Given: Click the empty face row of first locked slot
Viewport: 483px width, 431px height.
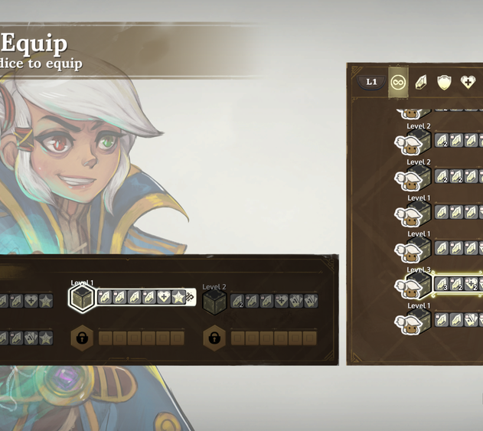Looking at the screenshot, I should 142,338.
